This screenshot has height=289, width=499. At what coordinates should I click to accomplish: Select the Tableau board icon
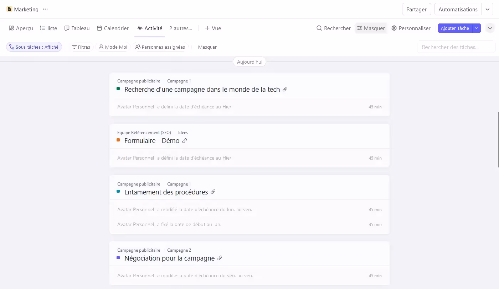pos(67,28)
